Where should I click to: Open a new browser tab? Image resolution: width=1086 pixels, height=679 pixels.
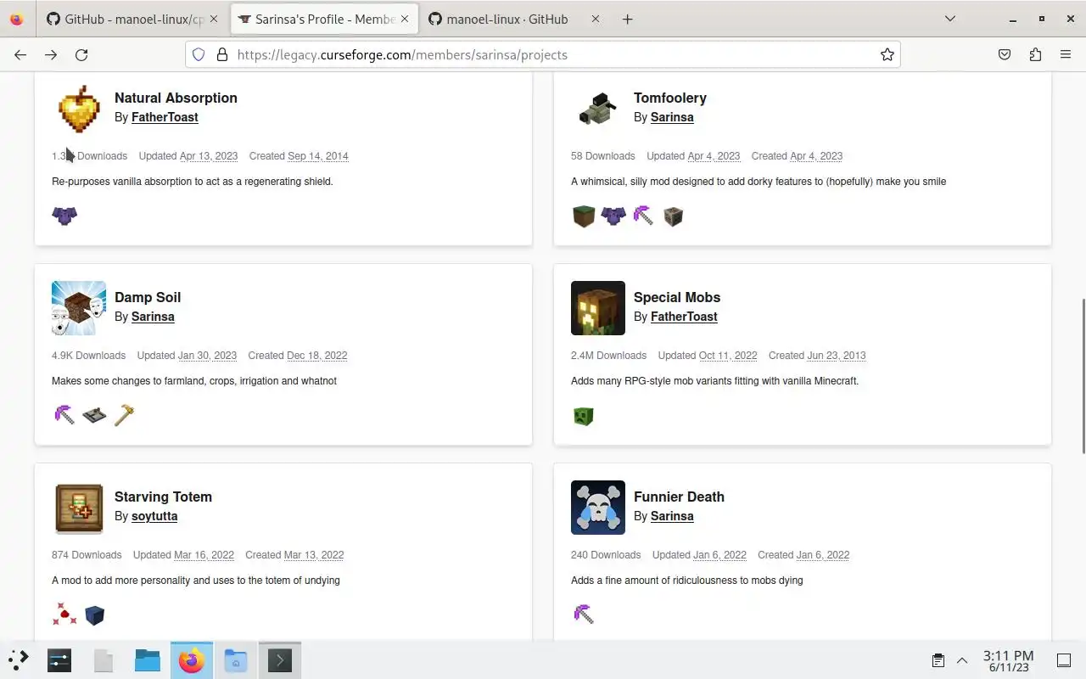(628, 19)
